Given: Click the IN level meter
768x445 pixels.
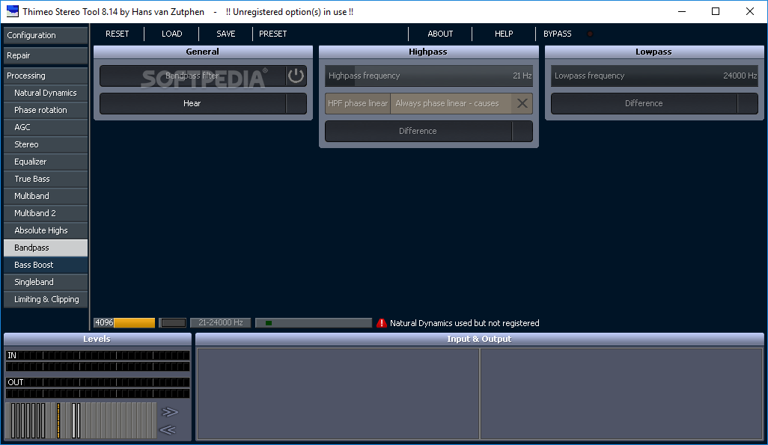Looking at the screenshot, I should pyautogui.click(x=97, y=360).
